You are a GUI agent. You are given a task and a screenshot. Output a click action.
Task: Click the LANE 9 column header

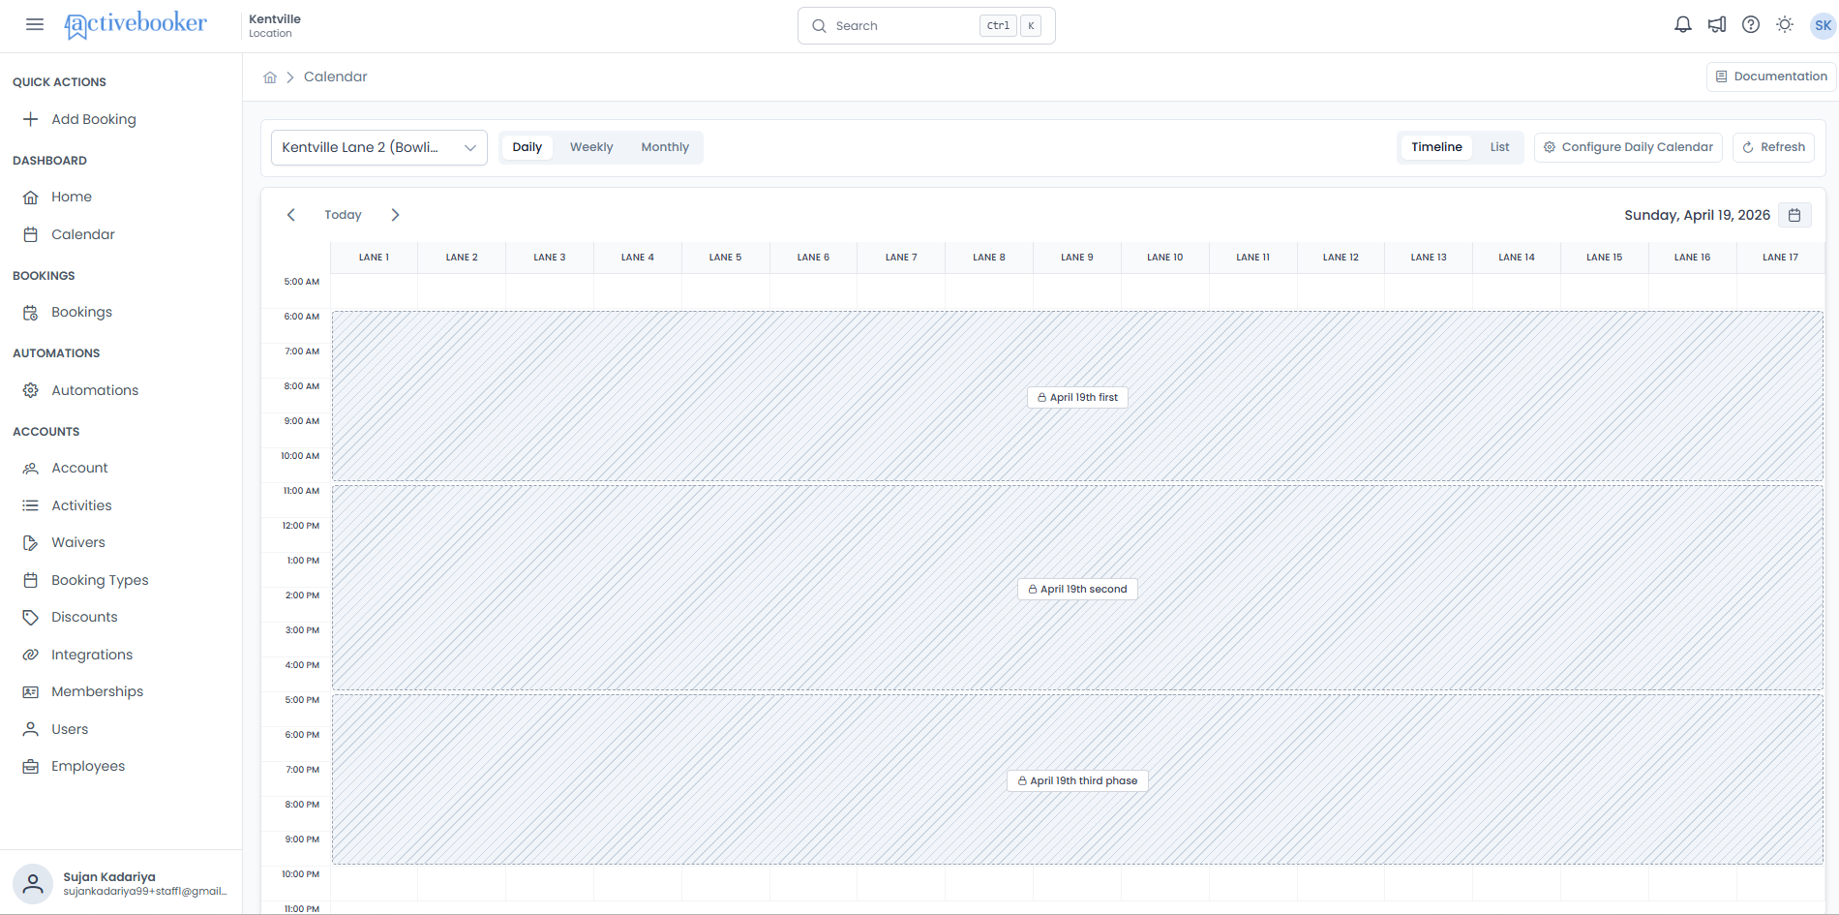[1077, 258]
